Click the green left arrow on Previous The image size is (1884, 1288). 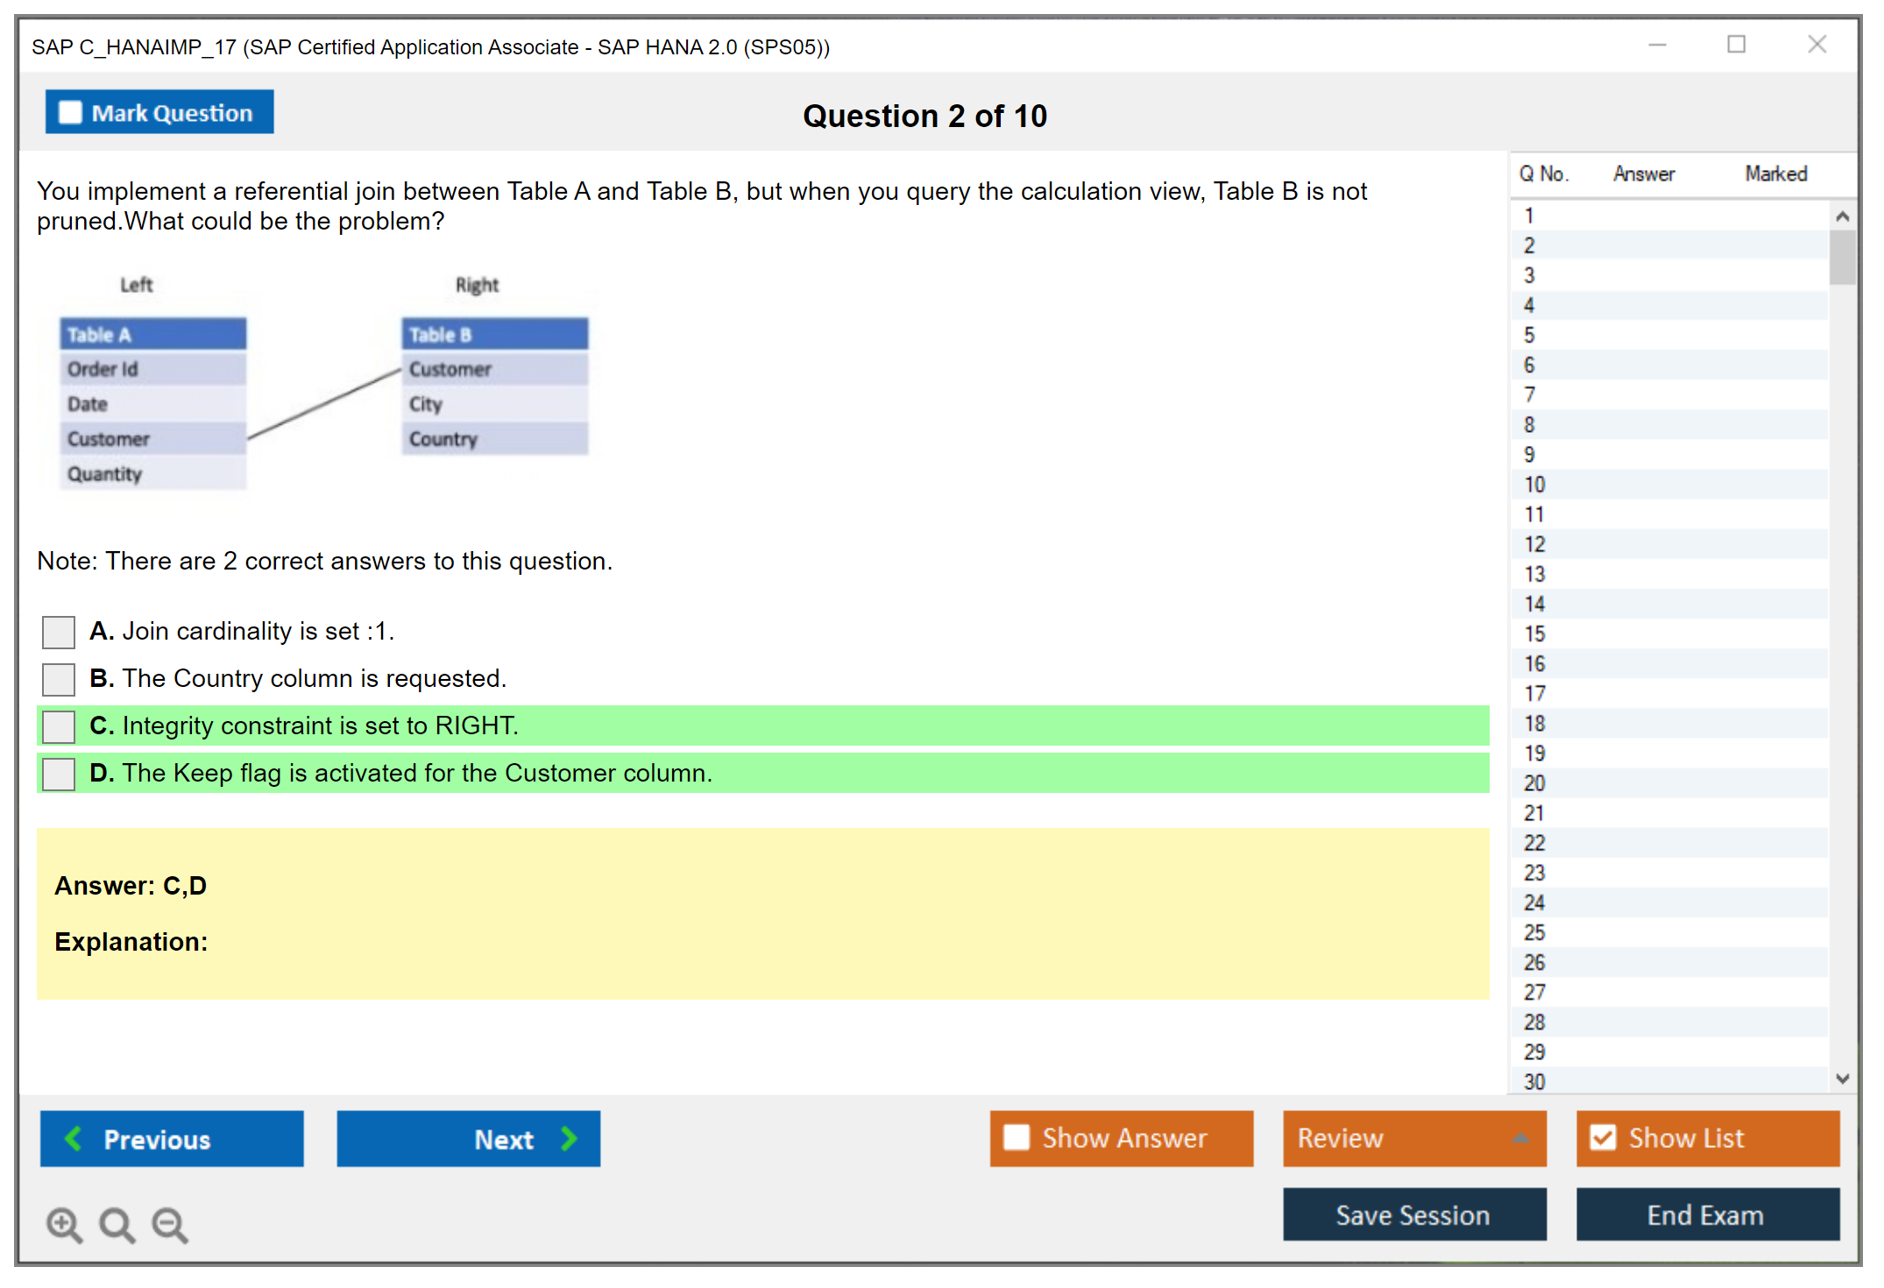pos(74,1138)
